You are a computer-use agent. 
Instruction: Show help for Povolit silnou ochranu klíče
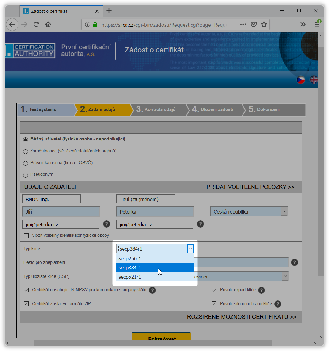click(x=278, y=304)
